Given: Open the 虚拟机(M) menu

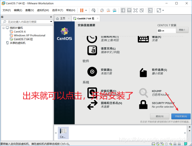Looking at the screenshot, I should [x=43, y=10].
